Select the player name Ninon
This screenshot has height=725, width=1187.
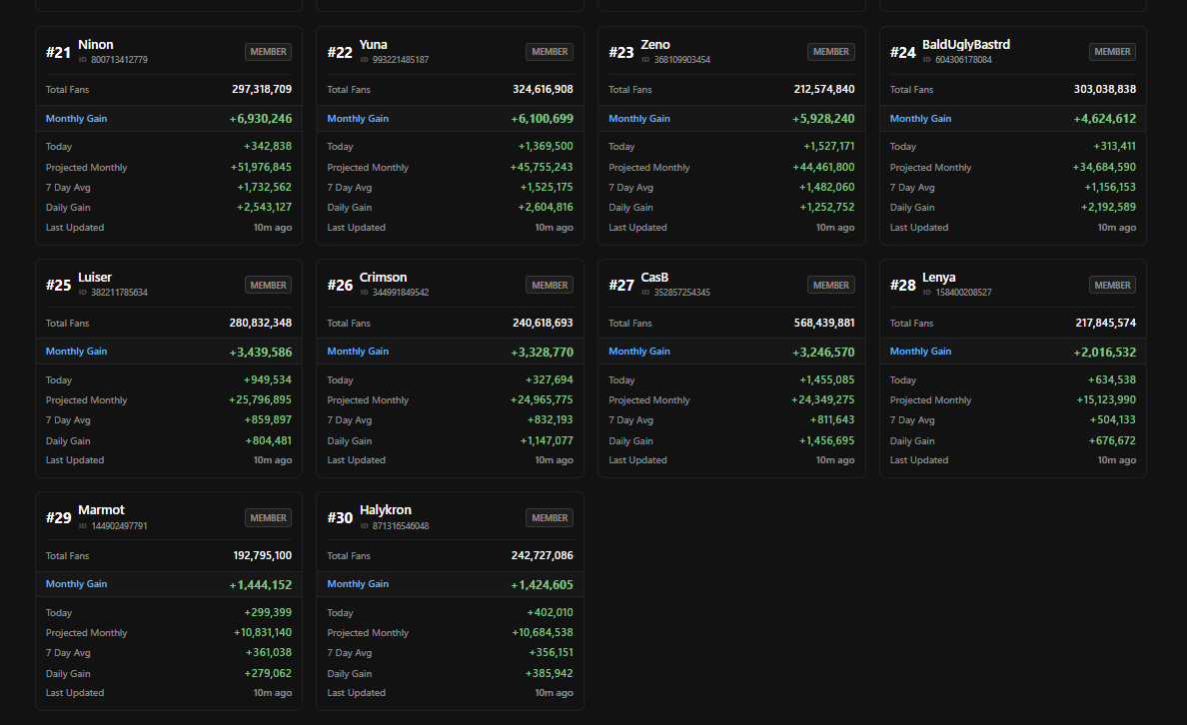tap(95, 45)
